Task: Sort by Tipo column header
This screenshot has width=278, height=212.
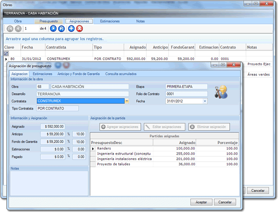Action: point(108,47)
